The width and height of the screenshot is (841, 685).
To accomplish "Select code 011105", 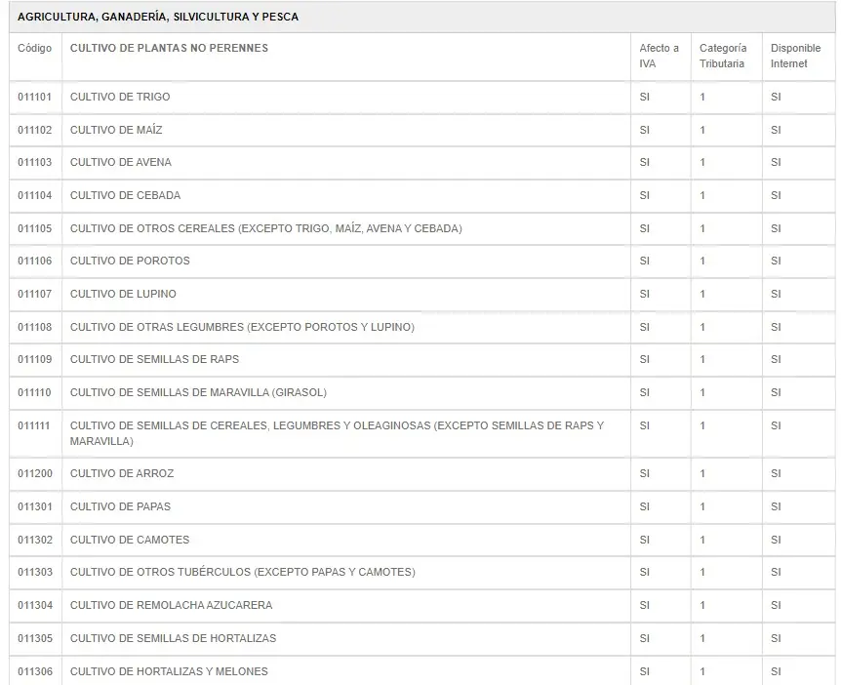I will (35, 229).
